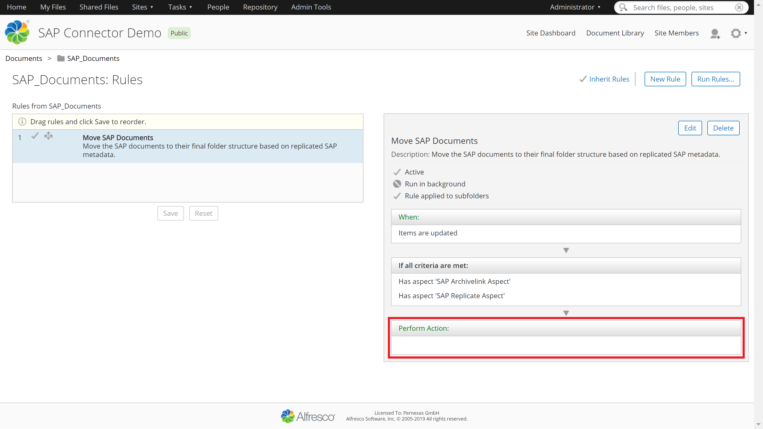Screen dimensions: 763x429
Task: Click the SAP_Documents folder icon in breadcrumb
Action: tap(61, 58)
